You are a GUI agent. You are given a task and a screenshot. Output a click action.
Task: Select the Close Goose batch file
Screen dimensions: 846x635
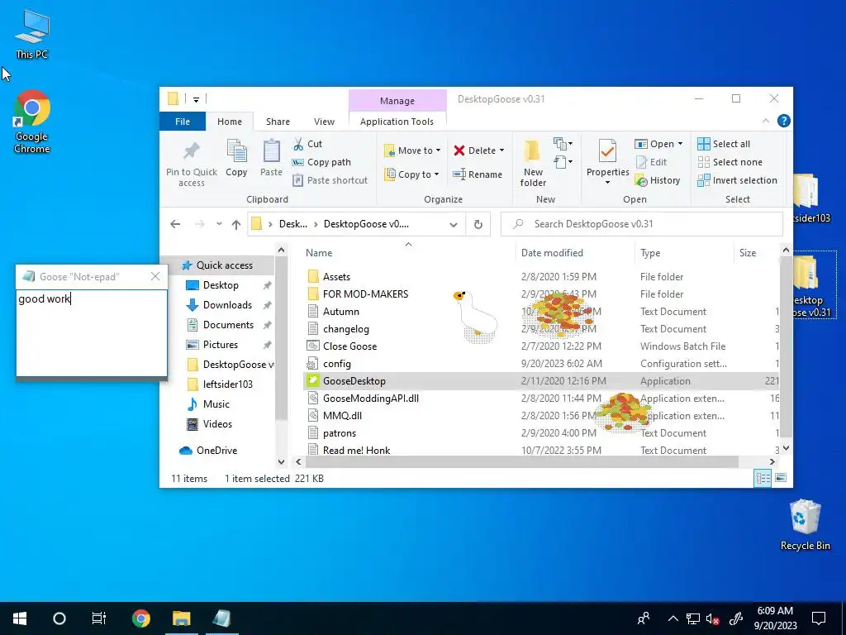[x=349, y=346]
